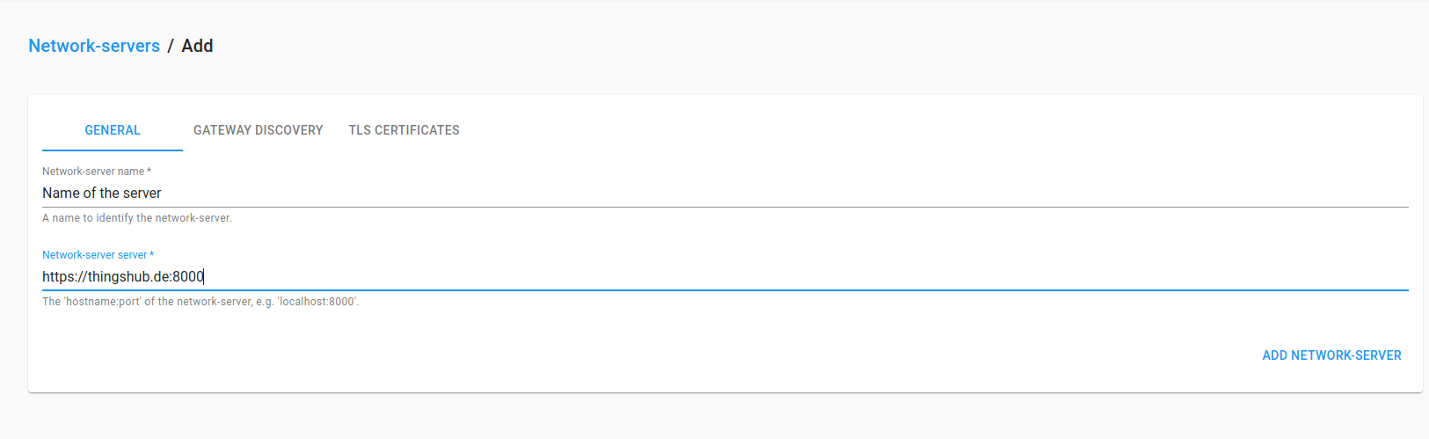This screenshot has height=439, width=1429.
Task: Open the Network-servers breadcrumb link
Action: pos(94,46)
